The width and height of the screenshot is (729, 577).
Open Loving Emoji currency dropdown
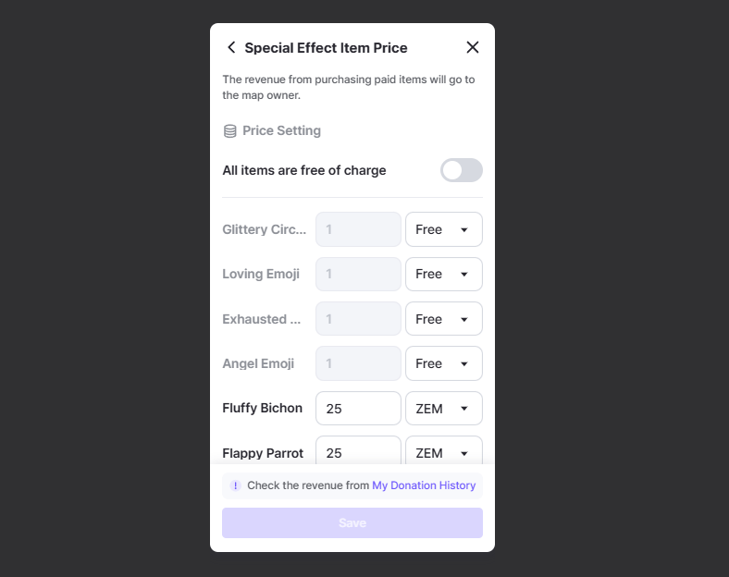click(x=444, y=274)
